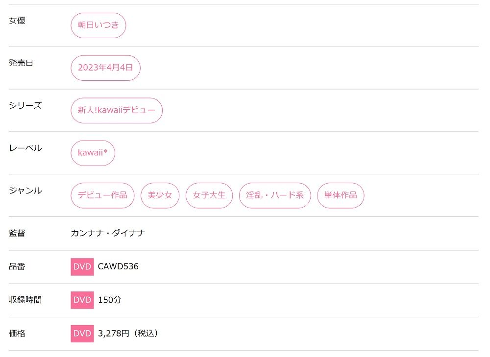Select the デビュー作品 genre tag
The height and width of the screenshot is (357, 490).
coord(102,195)
